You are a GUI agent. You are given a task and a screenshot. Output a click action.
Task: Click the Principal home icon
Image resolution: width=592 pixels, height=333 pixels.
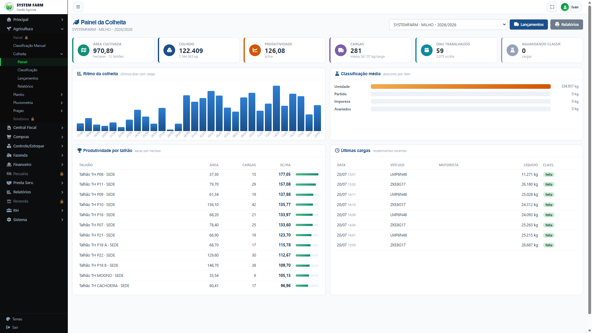[9, 20]
